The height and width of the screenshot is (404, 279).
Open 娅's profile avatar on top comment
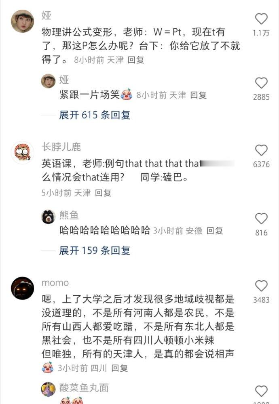point(22,21)
